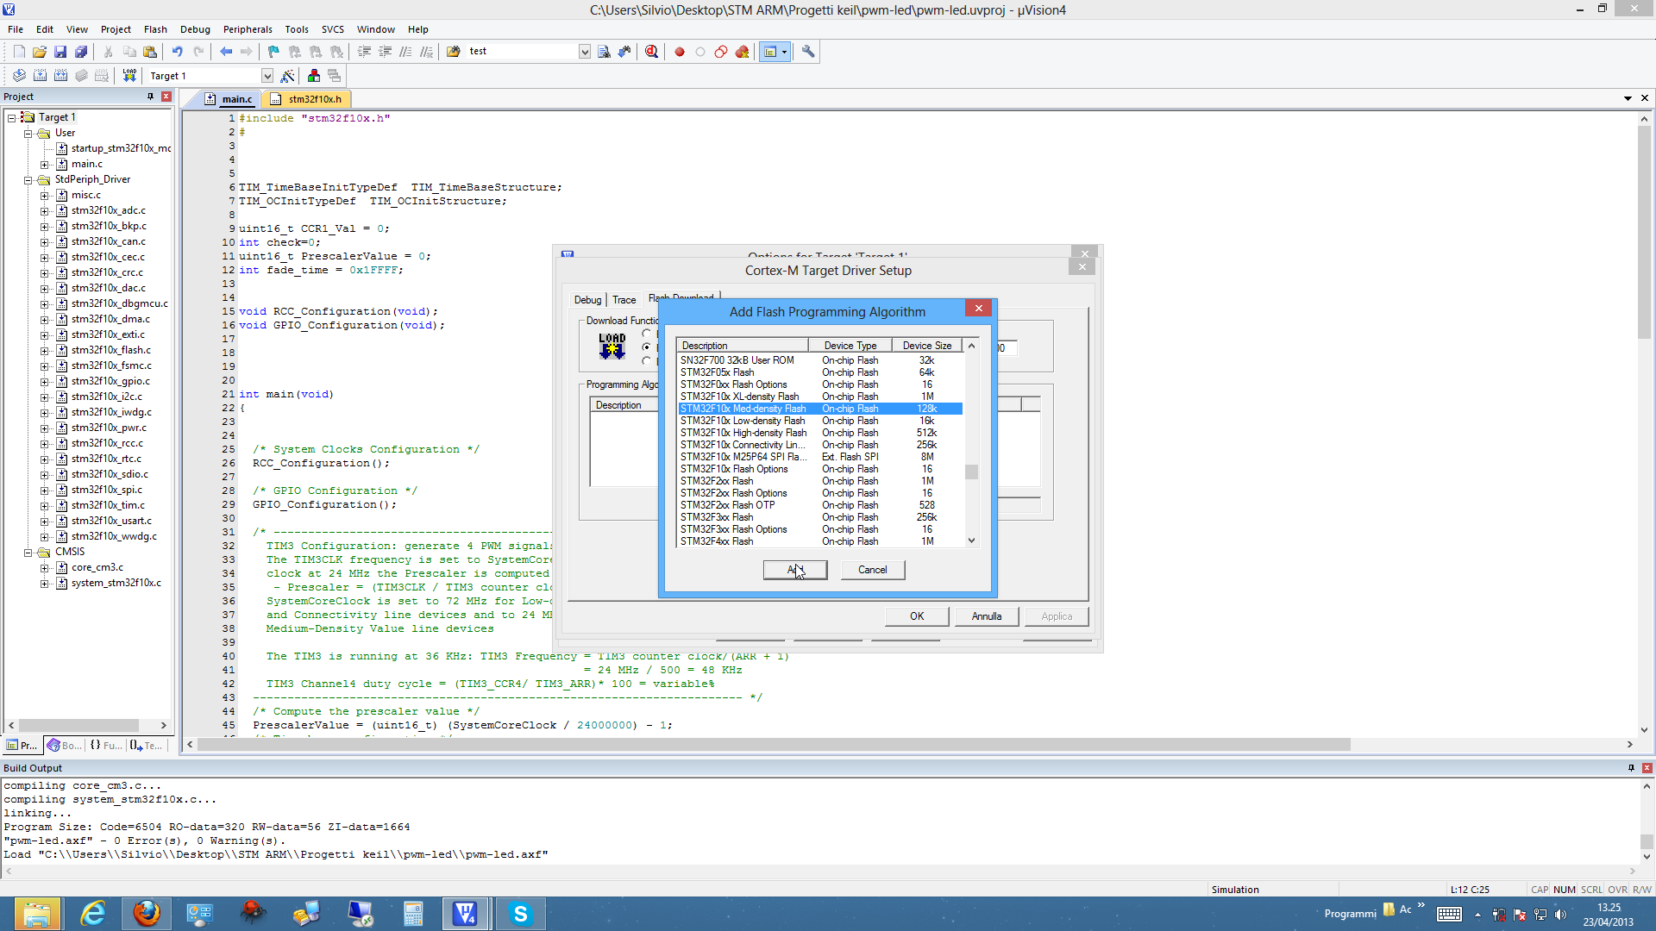Select the top Download Function radio button
1656x931 pixels.
point(647,334)
